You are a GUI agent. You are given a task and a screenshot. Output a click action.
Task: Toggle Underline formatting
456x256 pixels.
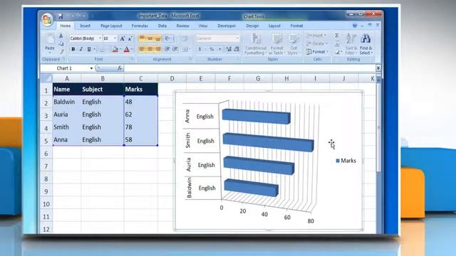89,49
